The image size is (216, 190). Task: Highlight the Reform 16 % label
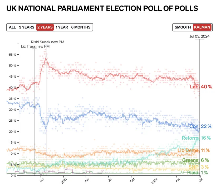[197, 138]
